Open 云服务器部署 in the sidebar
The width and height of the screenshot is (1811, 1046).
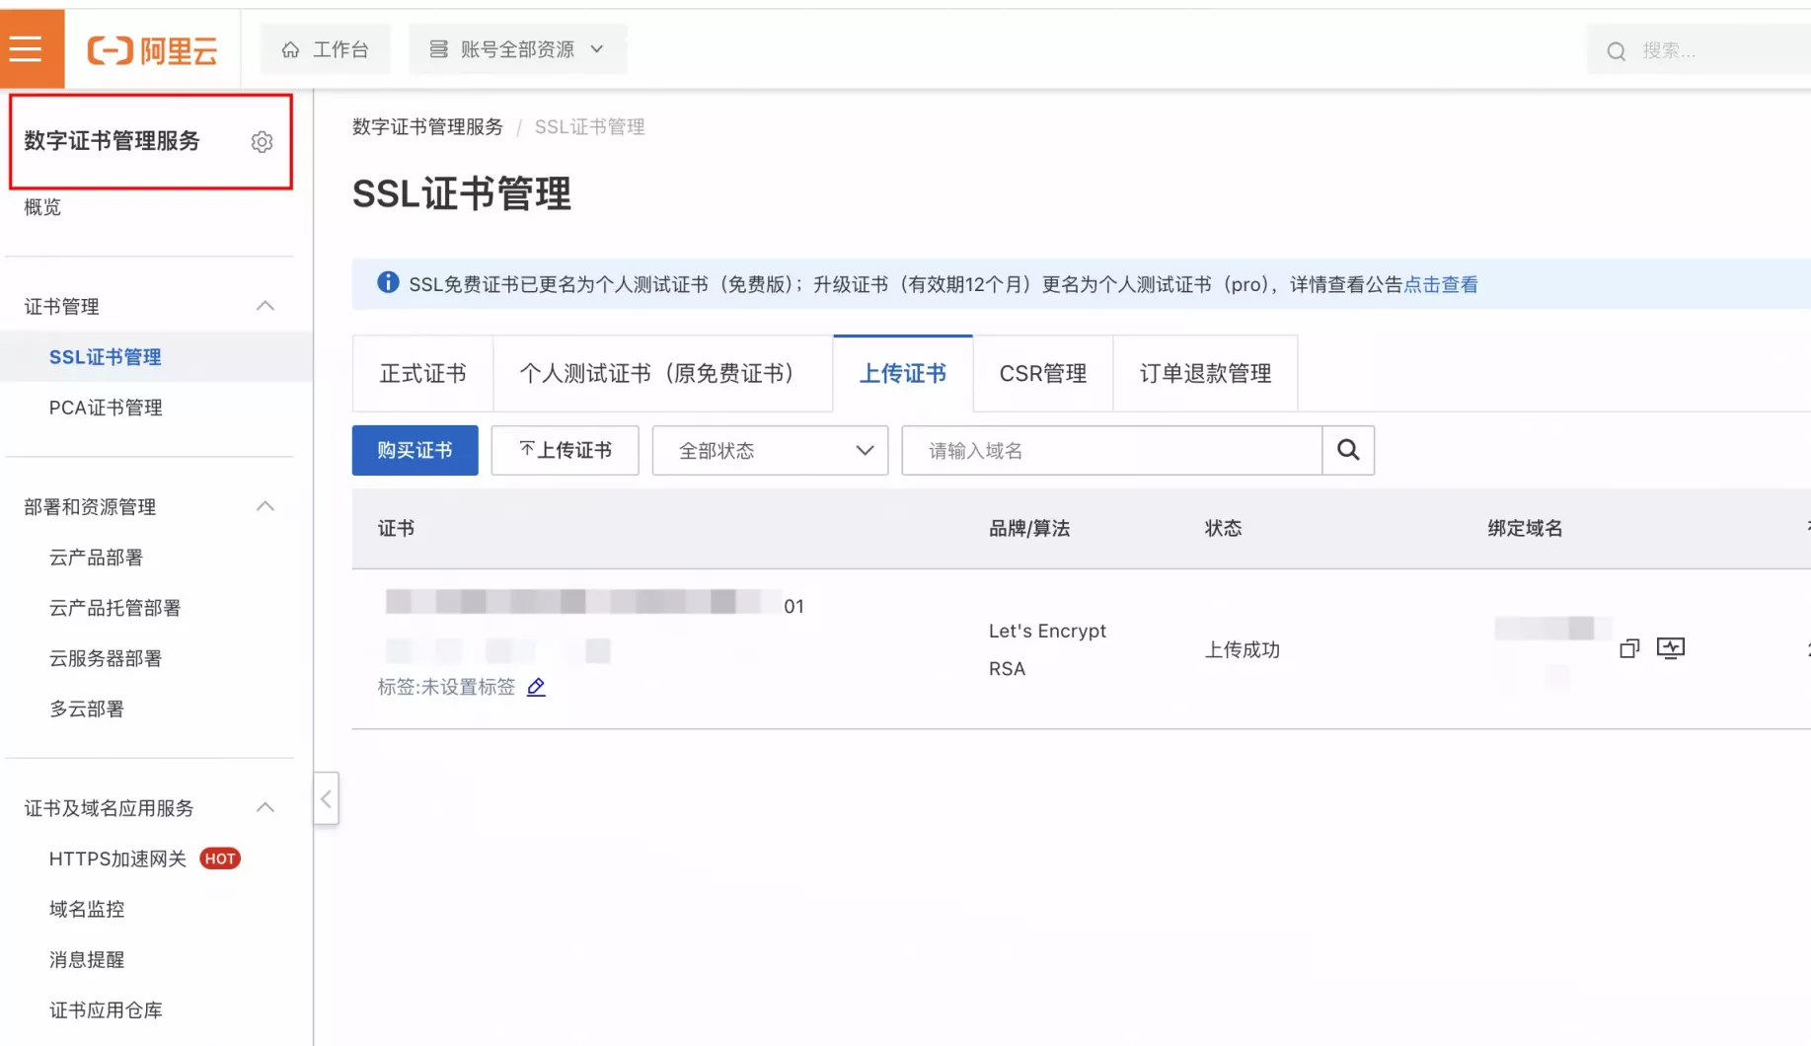click(106, 658)
